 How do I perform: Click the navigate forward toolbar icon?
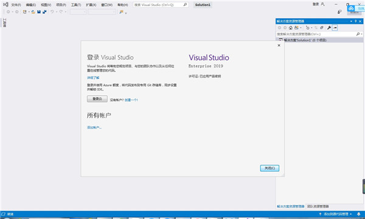tap(17, 12)
